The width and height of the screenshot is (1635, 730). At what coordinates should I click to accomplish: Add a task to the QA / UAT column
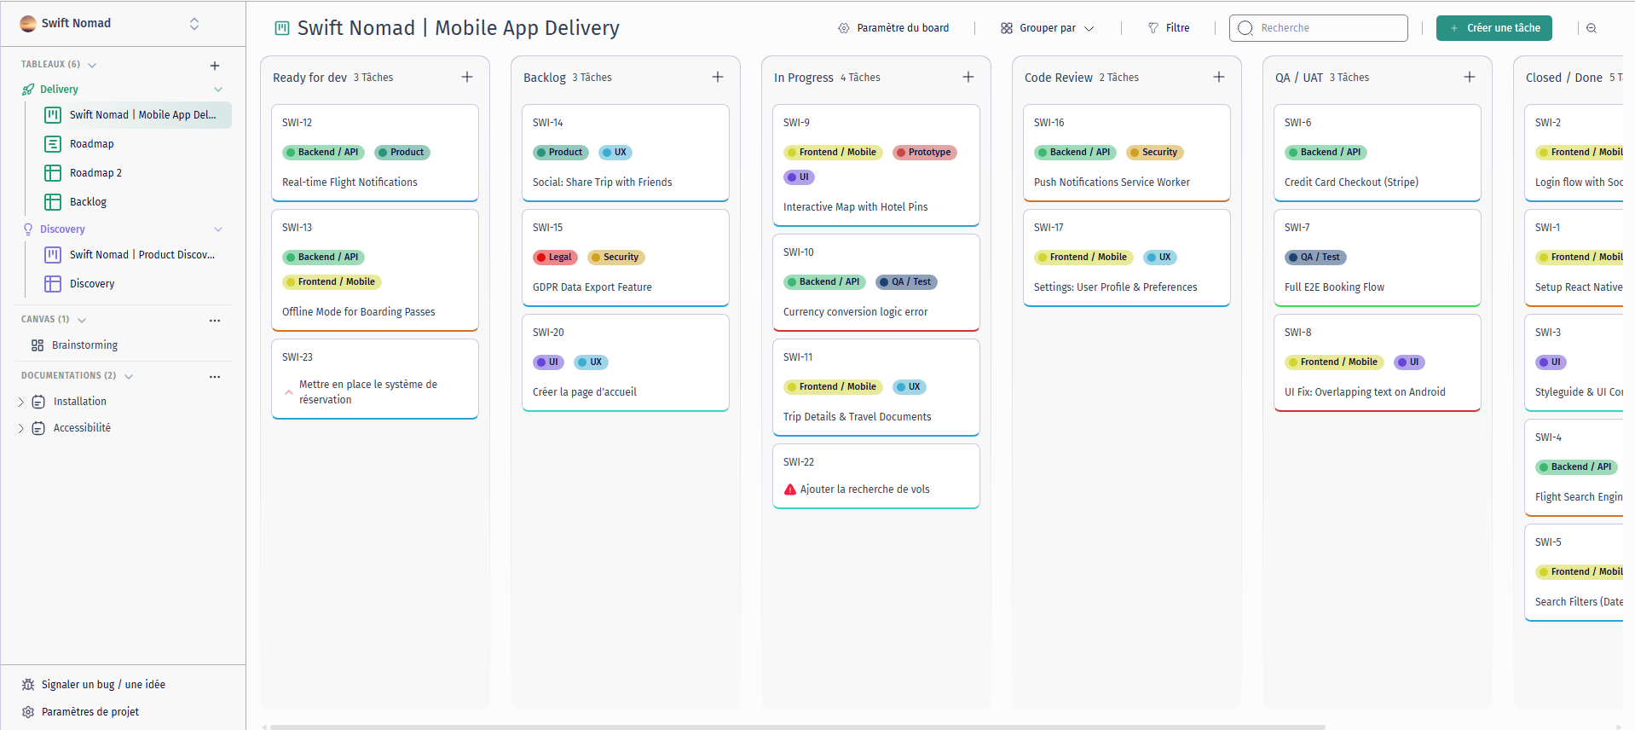tap(1470, 77)
